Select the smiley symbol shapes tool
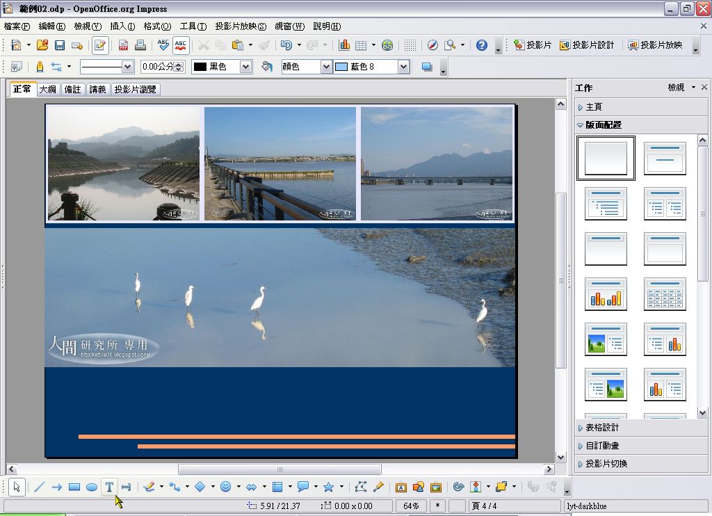This screenshot has height=516, width=712. [x=226, y=487]
